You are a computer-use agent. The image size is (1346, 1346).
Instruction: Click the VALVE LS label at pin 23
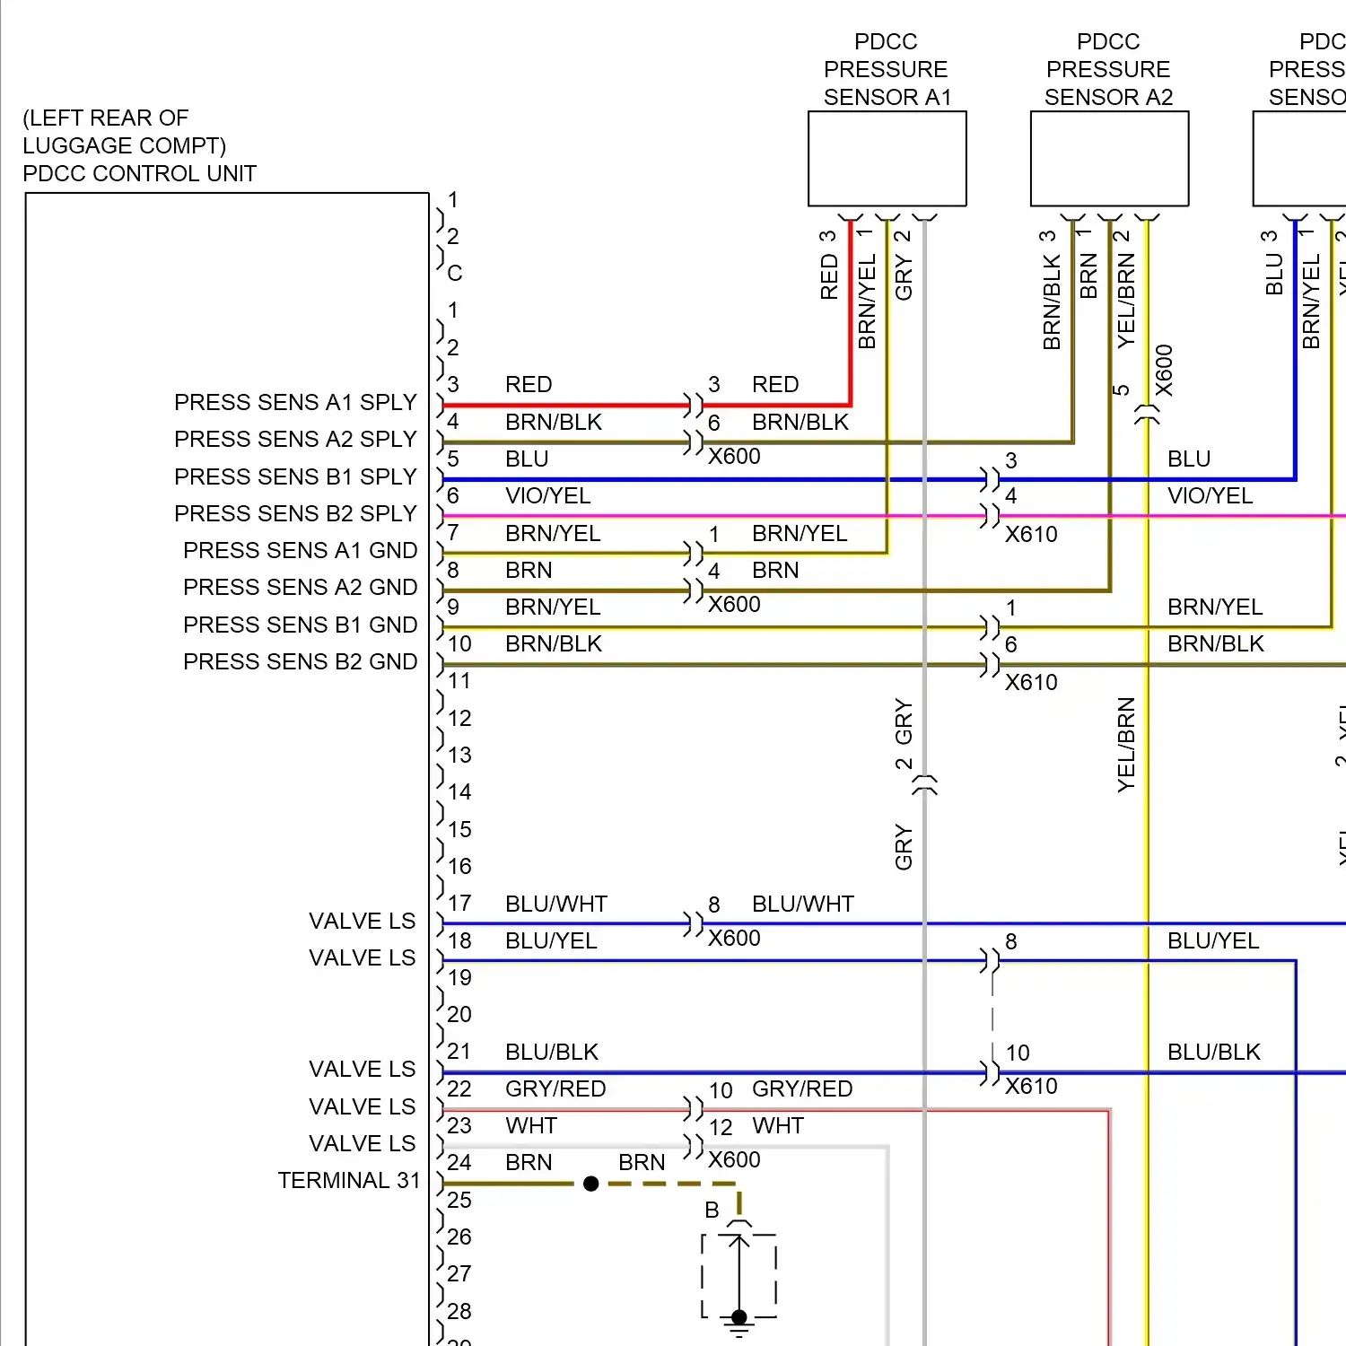[x=363, y=1143]
